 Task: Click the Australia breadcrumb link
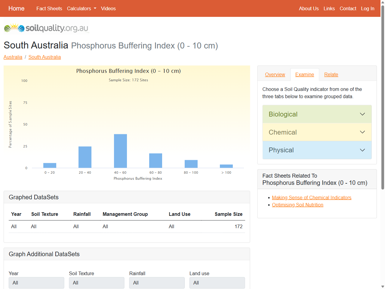(13, 57)
